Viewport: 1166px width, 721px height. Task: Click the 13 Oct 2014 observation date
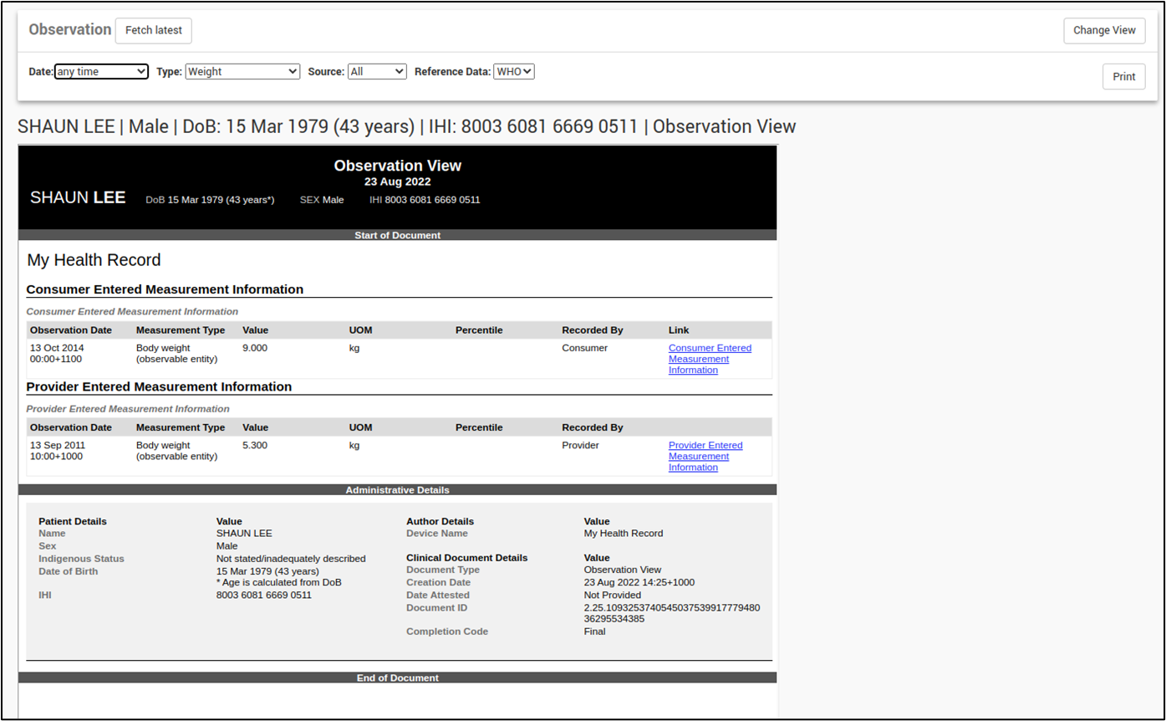tap(57, 353)
